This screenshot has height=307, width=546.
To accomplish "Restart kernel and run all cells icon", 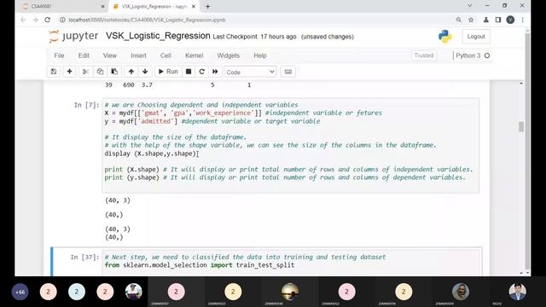I will coord(215,72).
